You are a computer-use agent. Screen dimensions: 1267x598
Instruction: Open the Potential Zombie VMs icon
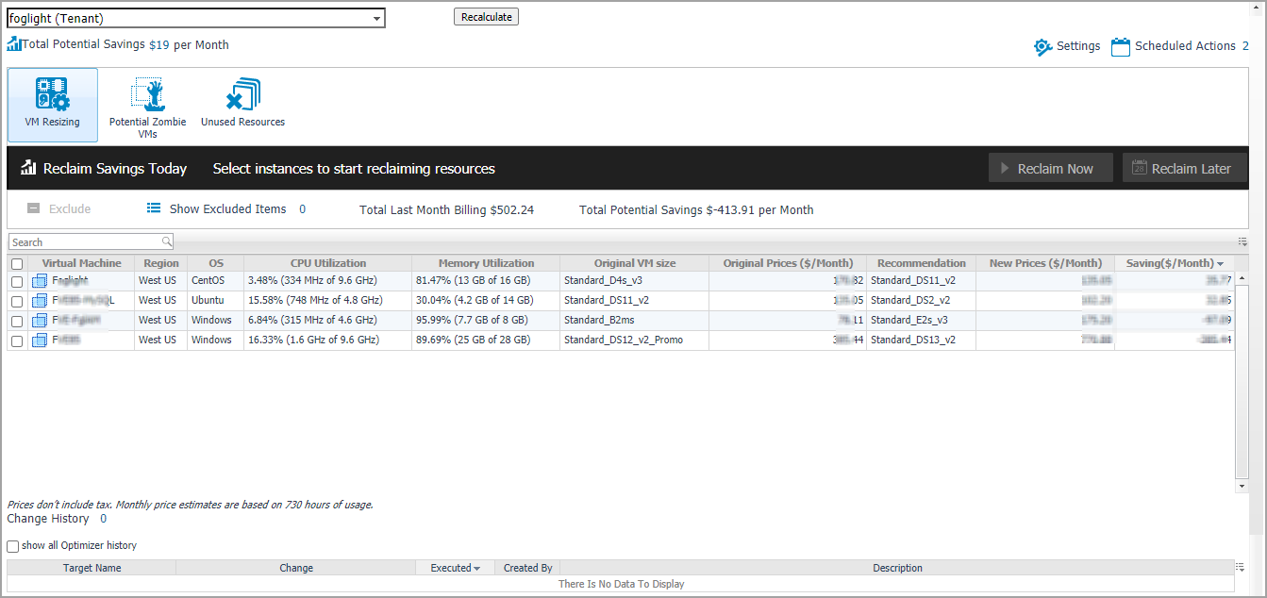click(x=147, y=96)
